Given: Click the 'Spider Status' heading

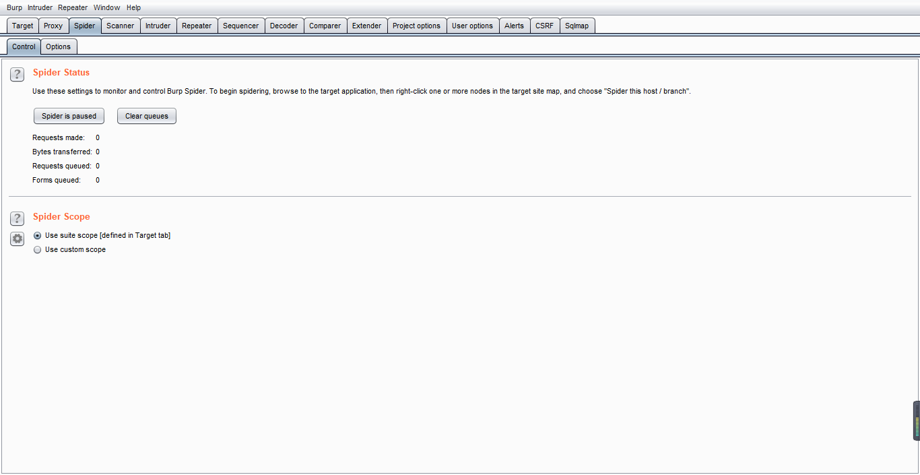Looking at the screenshot, I should click(x=61, y=72).
